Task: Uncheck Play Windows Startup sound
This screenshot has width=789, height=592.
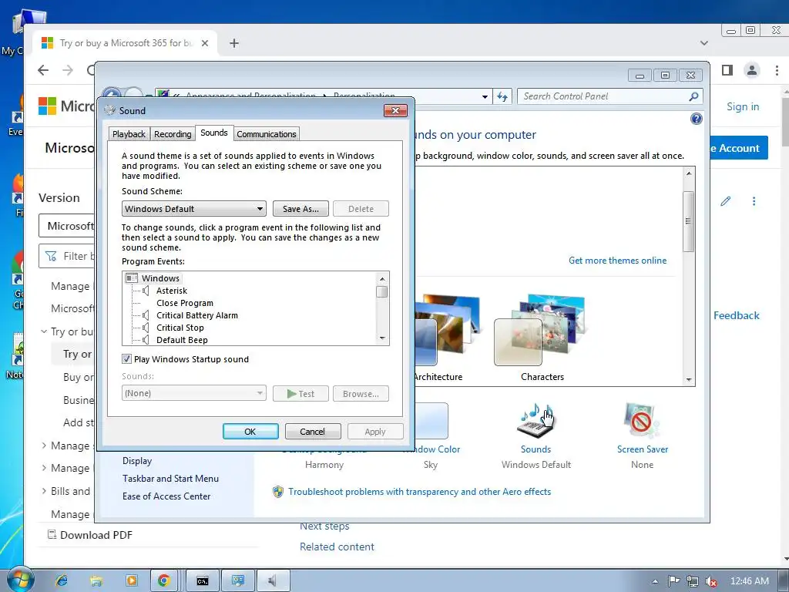Action: tap(127, 359)
